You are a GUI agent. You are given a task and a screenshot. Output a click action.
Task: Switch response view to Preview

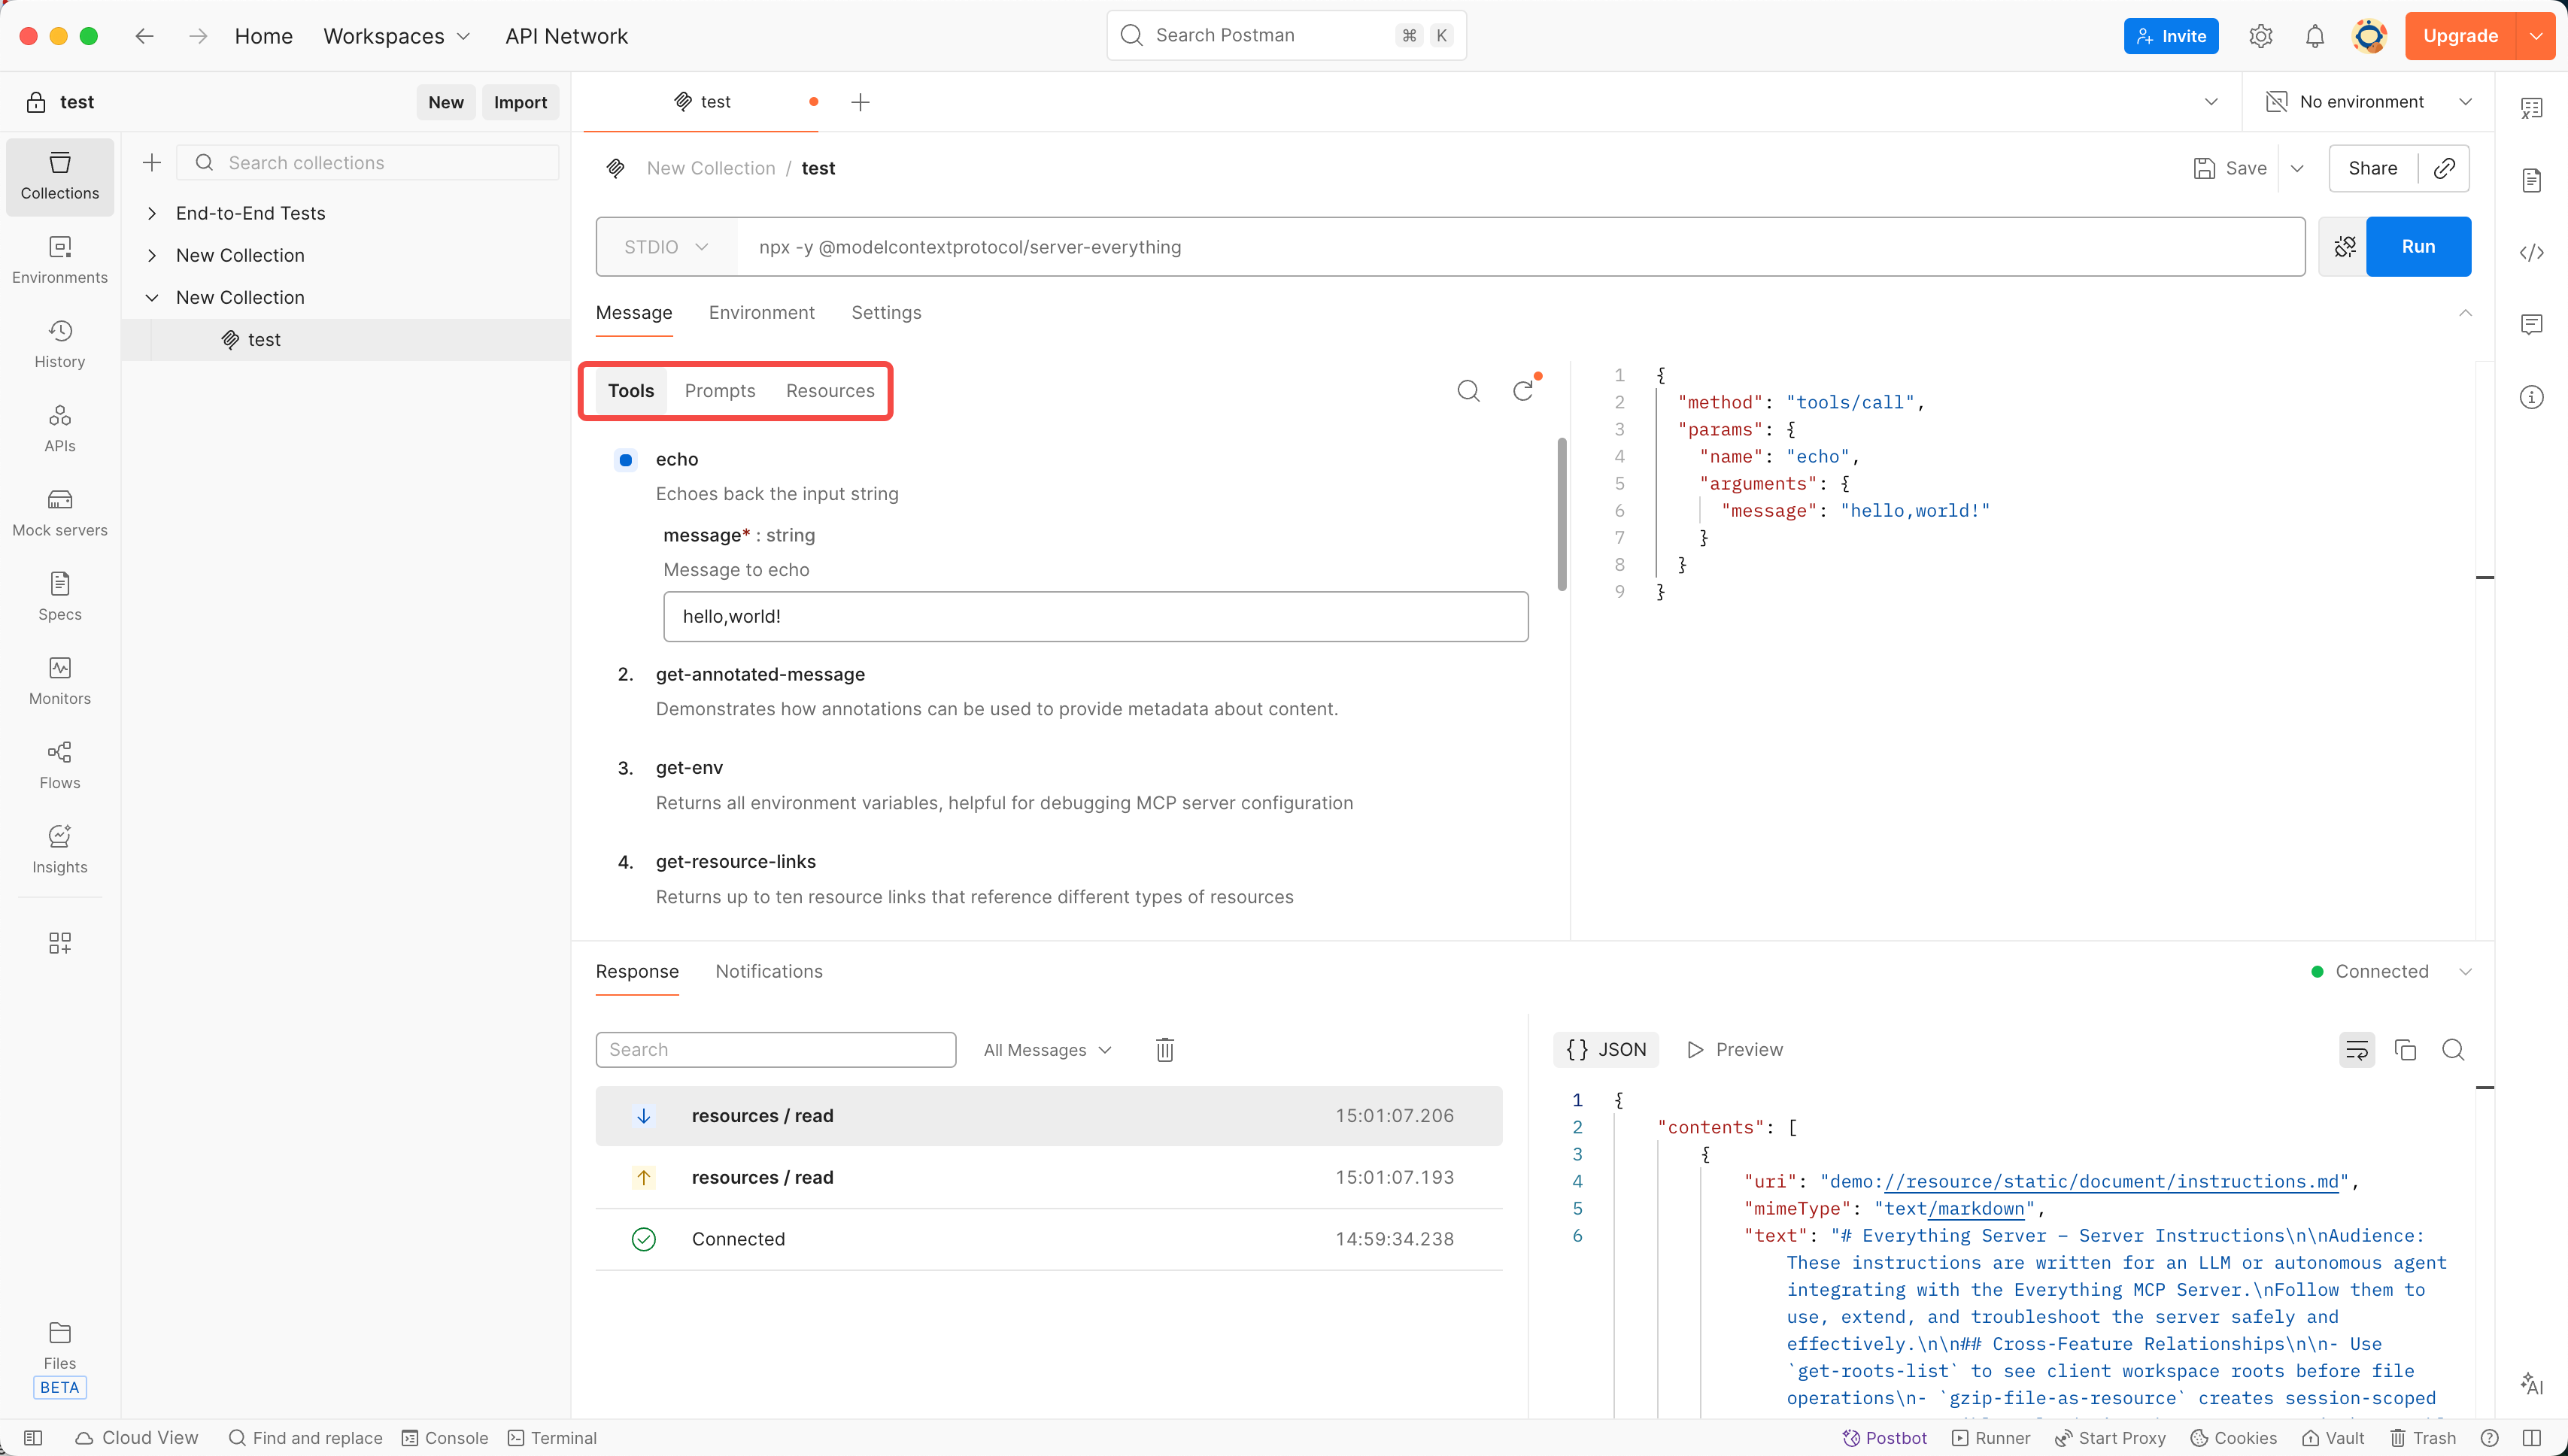tap(1735, 1049)
